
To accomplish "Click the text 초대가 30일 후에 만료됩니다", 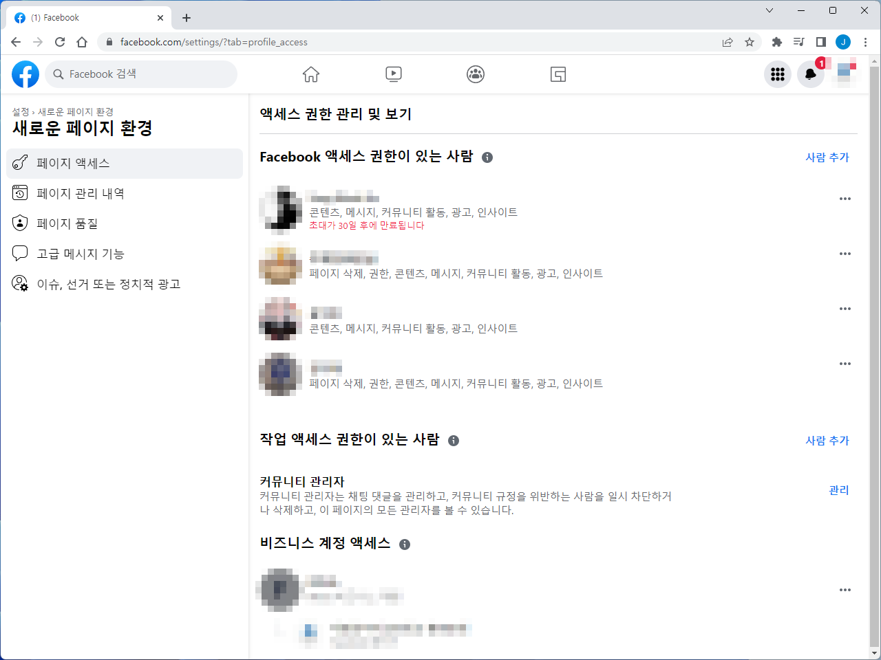I will click(x=367, y=225).
